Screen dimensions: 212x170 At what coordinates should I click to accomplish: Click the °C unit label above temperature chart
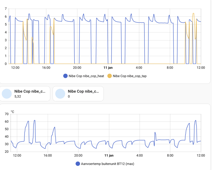click(12, 112)
